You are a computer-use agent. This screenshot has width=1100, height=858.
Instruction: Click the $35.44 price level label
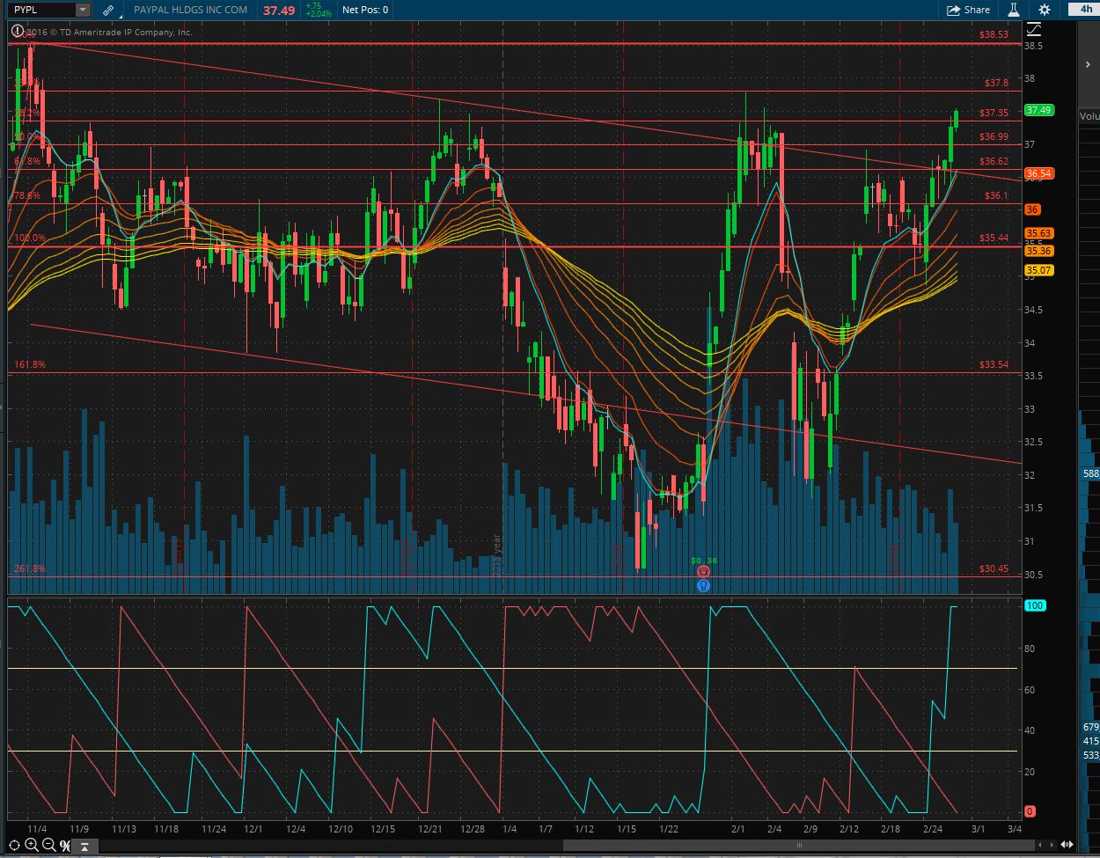click(994, 238)
